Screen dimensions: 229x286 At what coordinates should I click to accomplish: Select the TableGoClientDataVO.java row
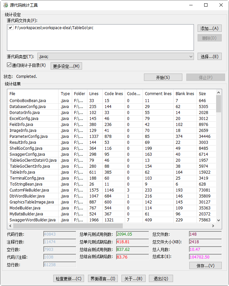pyautogui.click(x=112, y=160)
